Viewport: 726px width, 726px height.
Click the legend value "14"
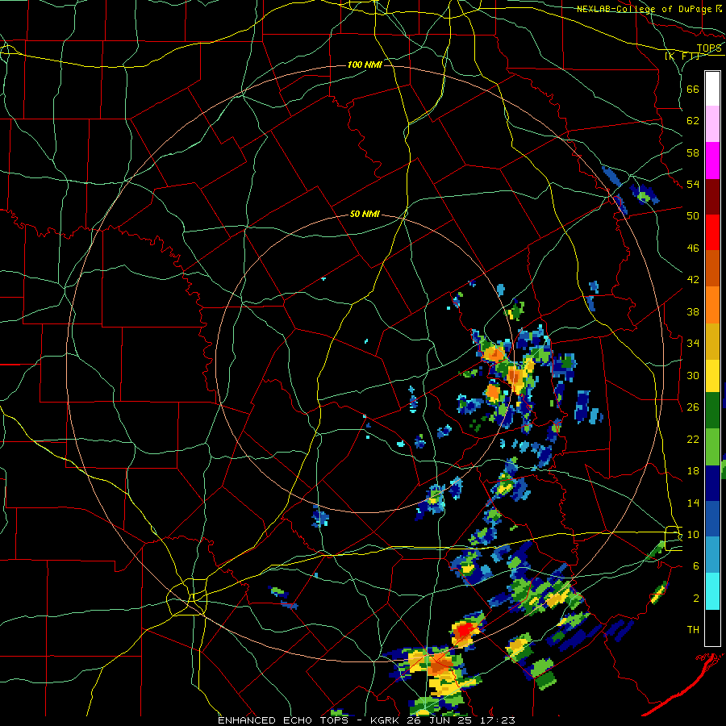[x=693, y=503]
